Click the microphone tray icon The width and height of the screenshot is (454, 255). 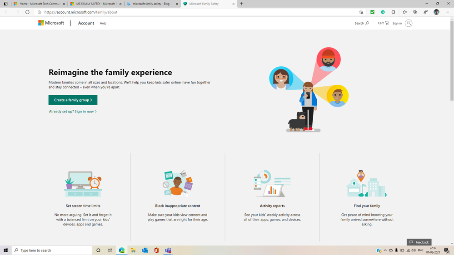click(x=396, y=250)
